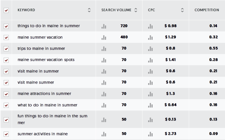Select keyword 'summer activities in maine'
This screenshot has height=140, width=225.
click(x=43, y=134)
